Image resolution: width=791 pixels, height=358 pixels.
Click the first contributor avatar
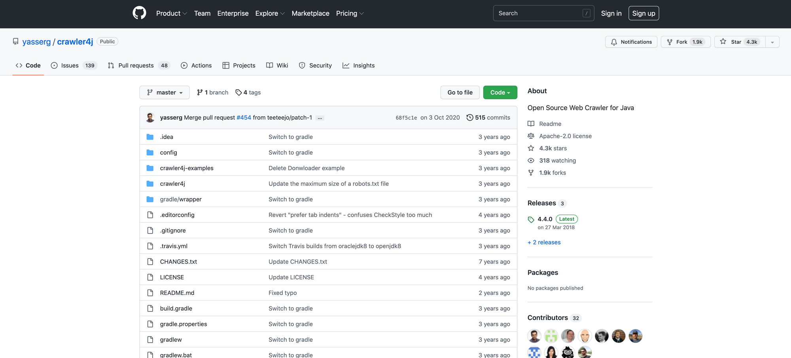(534, 336)
